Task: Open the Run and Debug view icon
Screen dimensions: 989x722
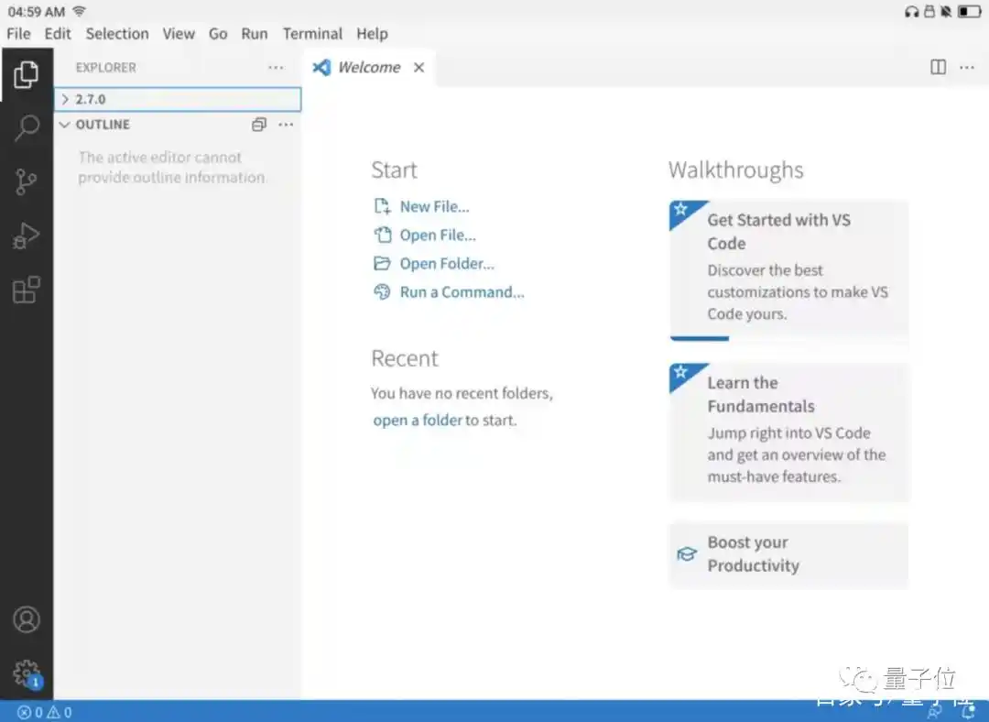Action: pyautogui.click(x=26, y=236)
